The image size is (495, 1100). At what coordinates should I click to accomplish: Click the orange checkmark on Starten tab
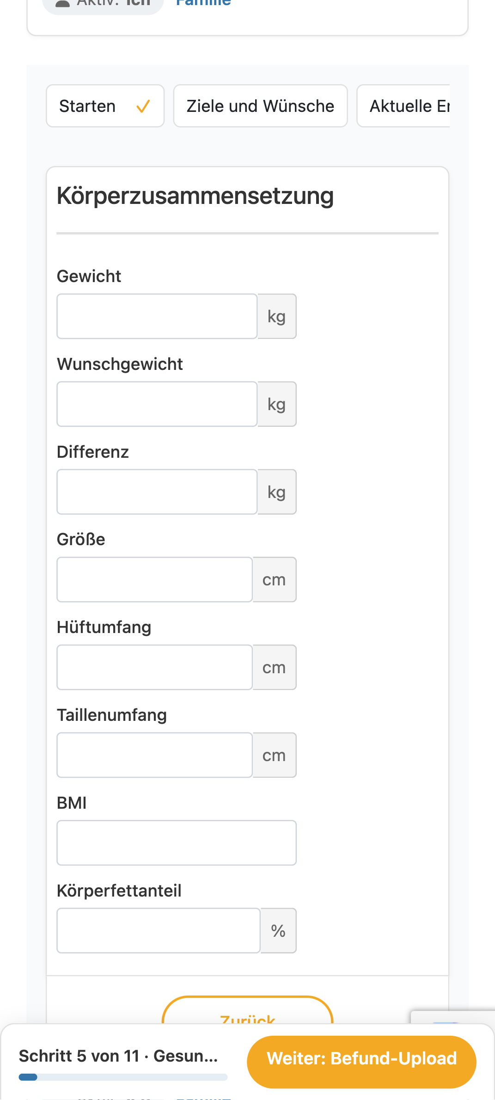click(143, 107)
